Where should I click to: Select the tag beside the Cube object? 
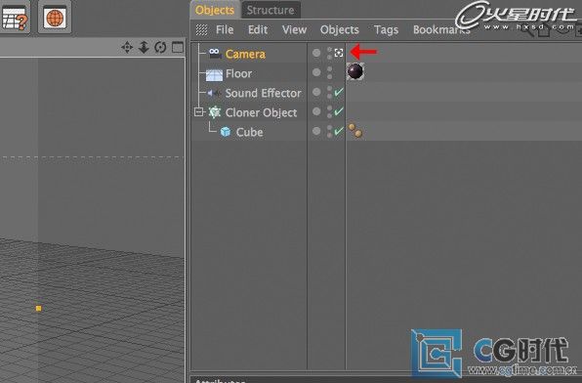point(355,131)
